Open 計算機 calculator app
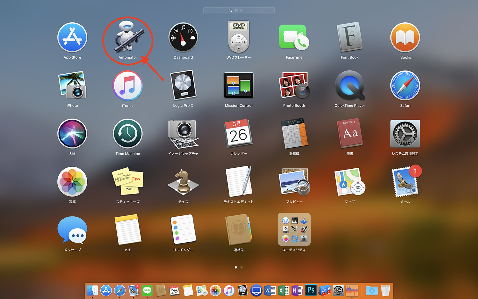The height and width of the screenshot is (299, 478). coord(294,133)
